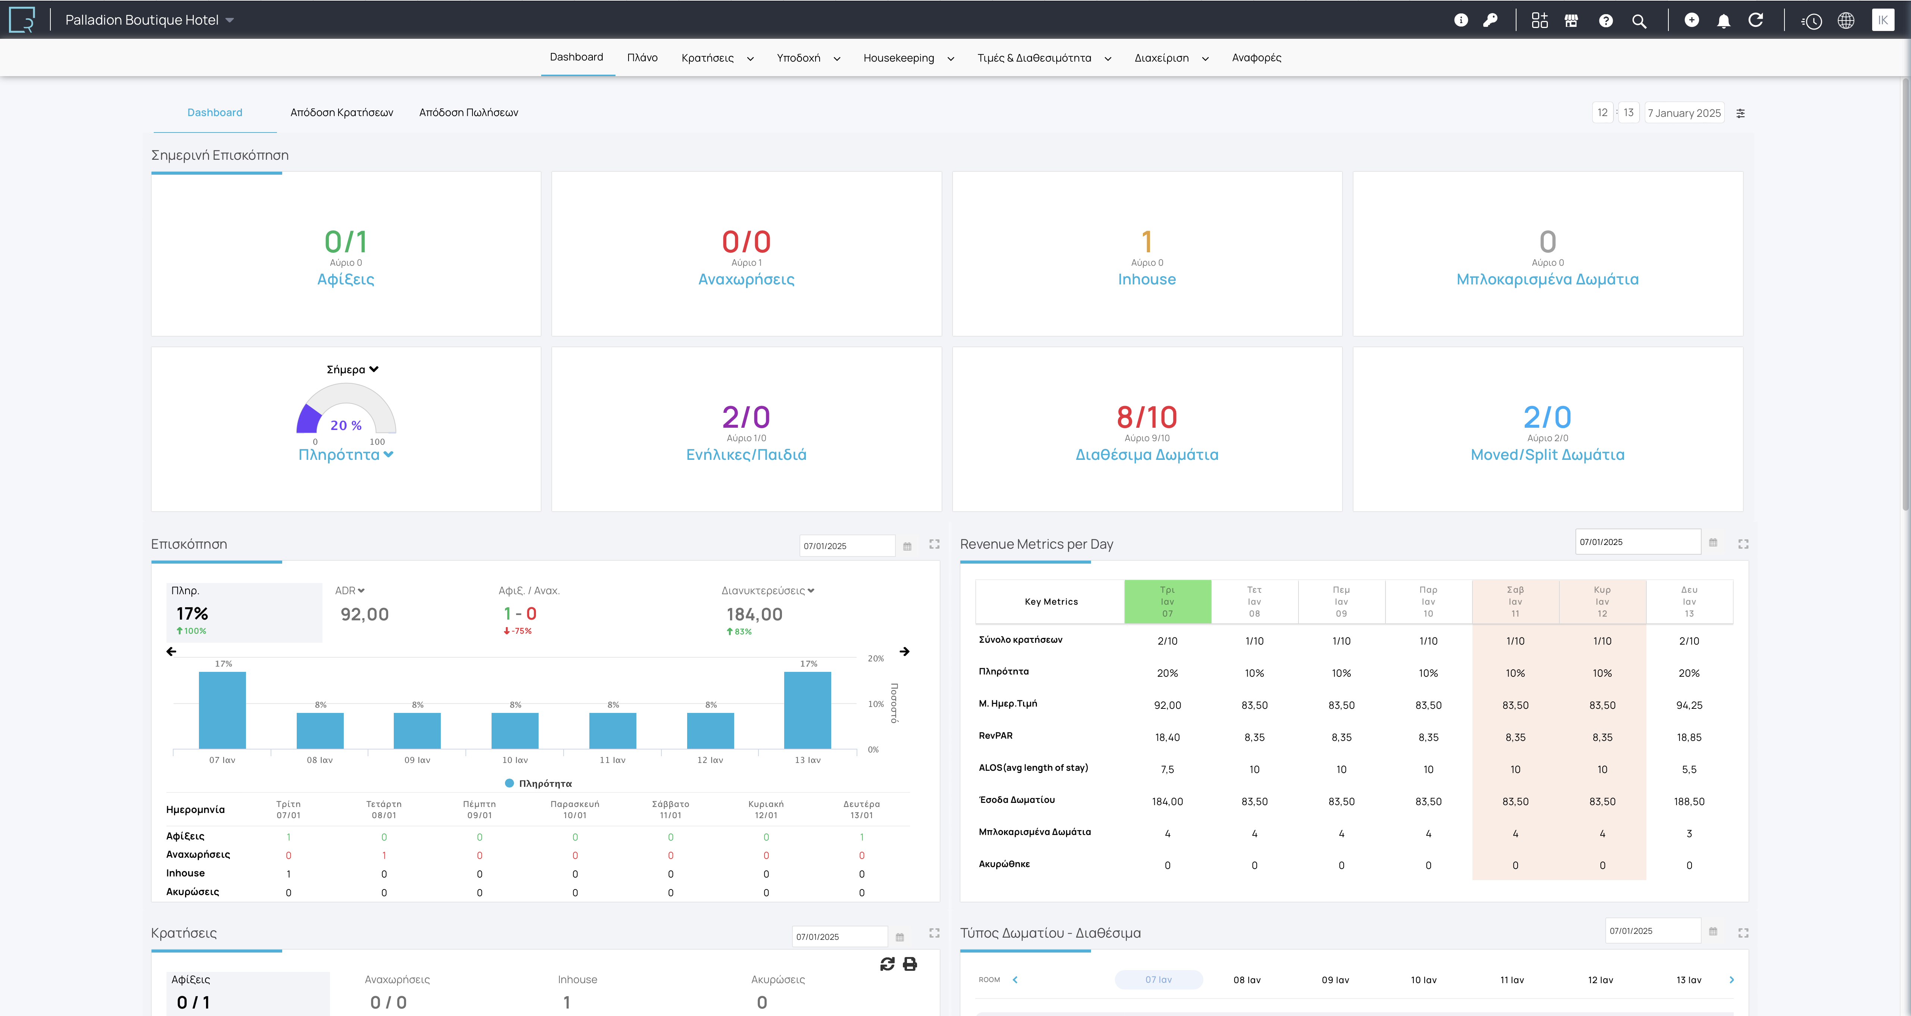Expand Τύπος Δωματίου - Διαθέσιμα fullscreen
1911x1016 pixels.
point(1743,933)
